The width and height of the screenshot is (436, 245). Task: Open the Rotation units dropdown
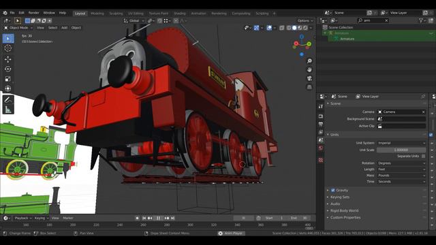(x=401, y=163)
